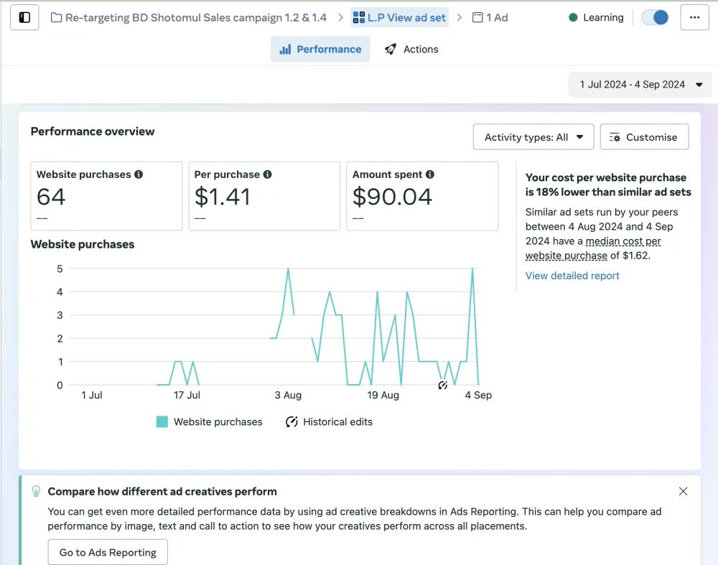
Task: Click the 1 Ad breadcrumb icon
Action: coord(477,17)
